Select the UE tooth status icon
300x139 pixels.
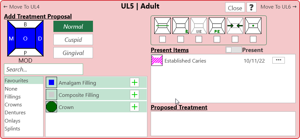[x=198, y=26]
